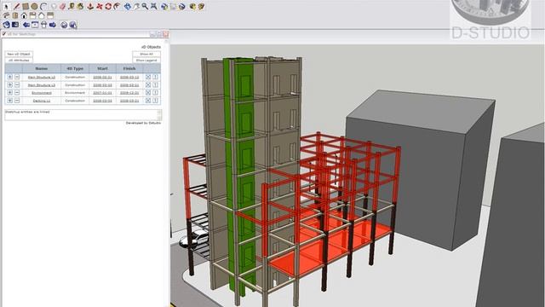Open the 4D Attributes button
This screenshot has width=545, height=307.
pos(19,61)
